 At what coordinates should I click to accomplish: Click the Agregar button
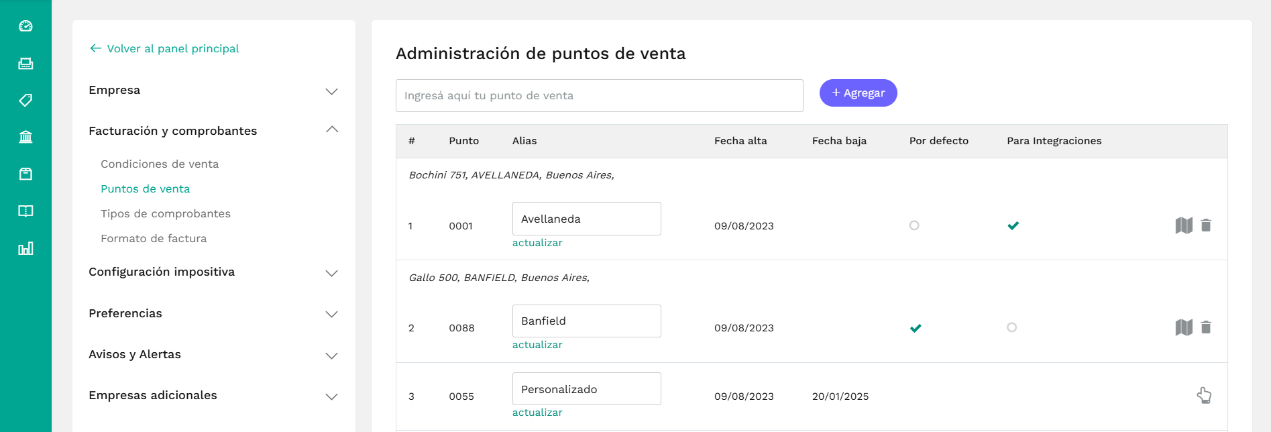pos(858,93)
